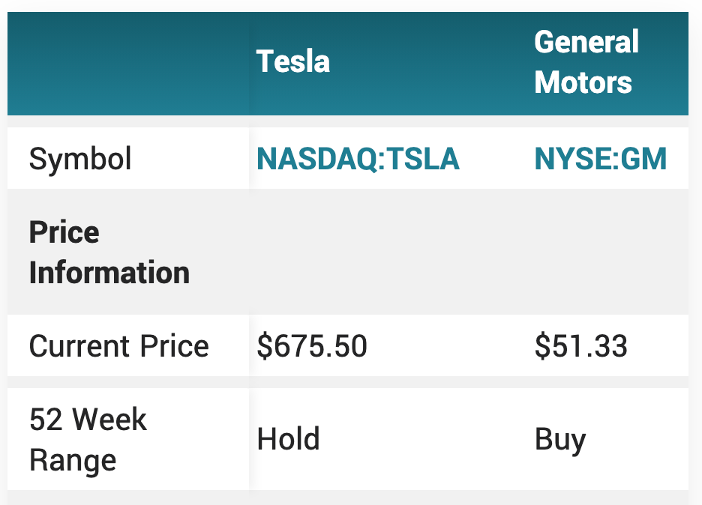Click the word Motors in the header
Image resolution: width=702 pixels, height=505 pixels.
583,82
